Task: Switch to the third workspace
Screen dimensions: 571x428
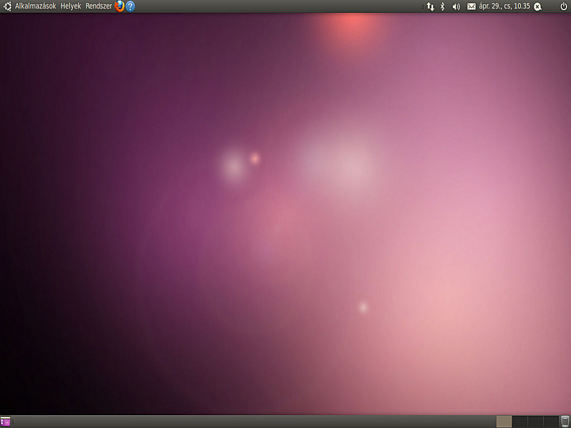Action: 534,421
